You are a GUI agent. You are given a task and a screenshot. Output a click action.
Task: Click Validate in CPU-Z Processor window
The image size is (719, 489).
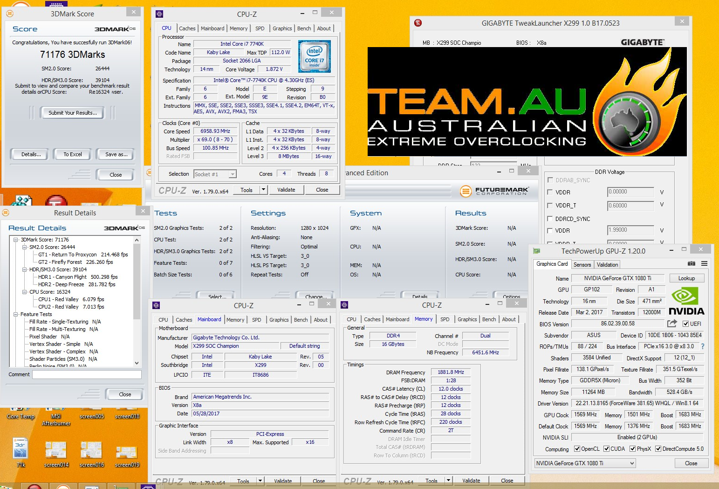pyautogui.click(x=286, y=190)
